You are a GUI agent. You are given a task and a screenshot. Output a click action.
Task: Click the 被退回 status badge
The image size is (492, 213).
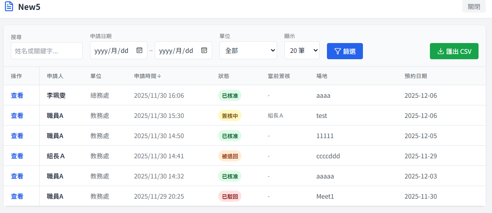click(x=229, y=156)
